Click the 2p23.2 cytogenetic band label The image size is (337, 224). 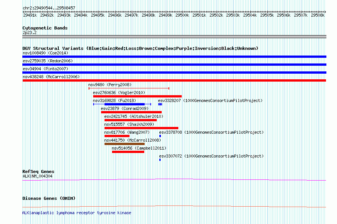[30, 32]
